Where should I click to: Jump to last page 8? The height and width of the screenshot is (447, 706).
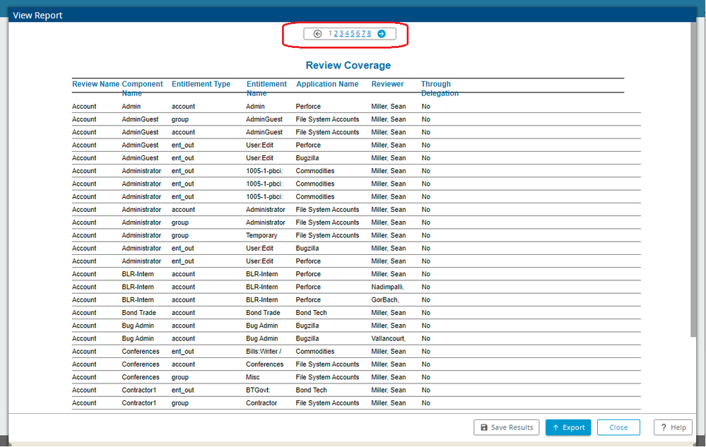369,34
